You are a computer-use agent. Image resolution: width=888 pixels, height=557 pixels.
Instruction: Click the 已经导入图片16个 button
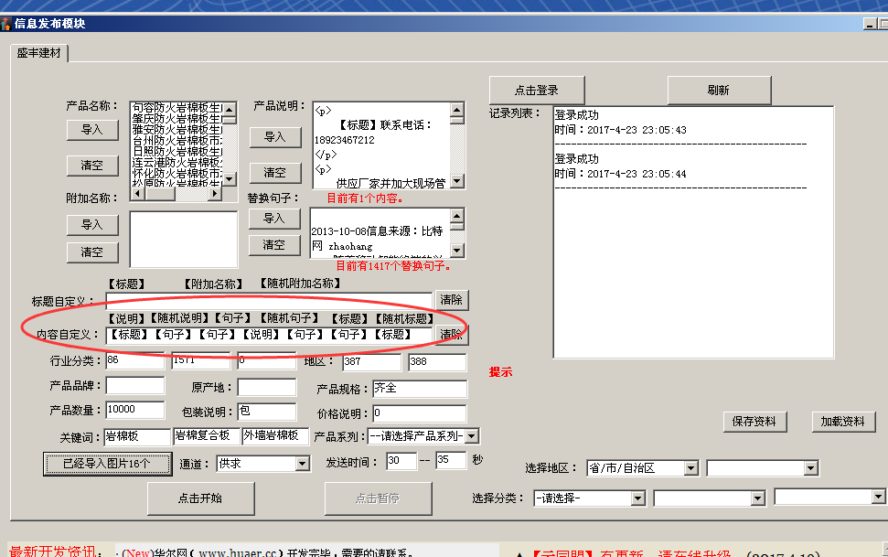(108, 464)
